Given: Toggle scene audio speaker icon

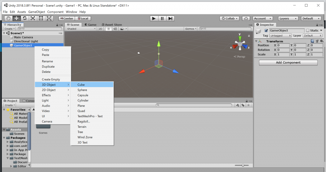Looking at the screenshot, I should (115, 29).
